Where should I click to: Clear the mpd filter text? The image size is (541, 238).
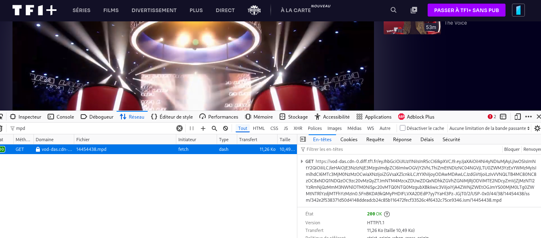pyautogui.click(x=180, y=128)
